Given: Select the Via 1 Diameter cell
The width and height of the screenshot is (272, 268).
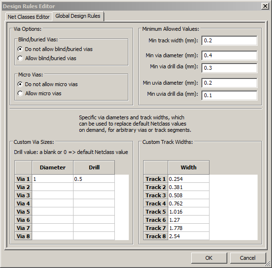Looking at the screenshot, I should tap(52, 179).
